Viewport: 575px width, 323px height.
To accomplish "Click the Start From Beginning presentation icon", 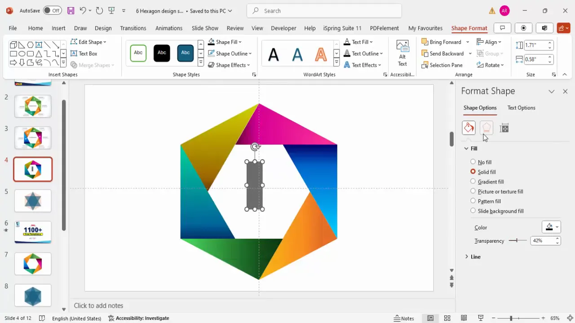I will click(112, 10).
